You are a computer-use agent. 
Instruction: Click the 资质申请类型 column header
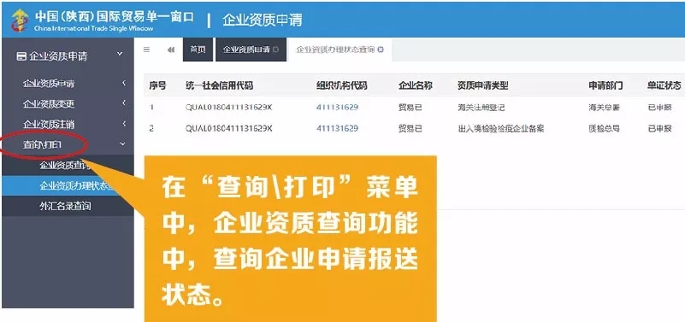coord(482,86)
